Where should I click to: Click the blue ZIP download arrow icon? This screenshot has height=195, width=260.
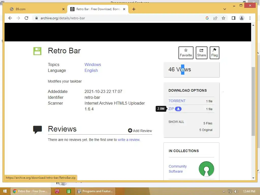(x=178, y=109)
